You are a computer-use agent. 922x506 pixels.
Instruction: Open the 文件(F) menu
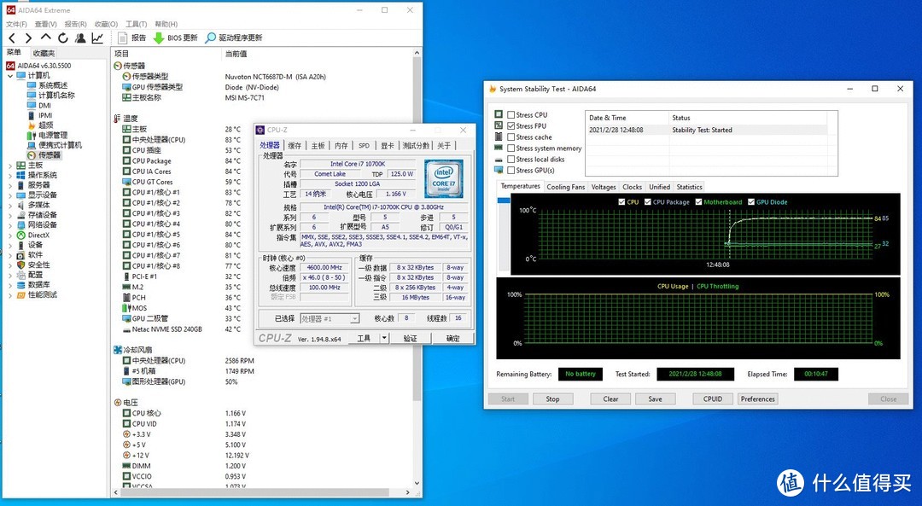click(x=16, y=24)
